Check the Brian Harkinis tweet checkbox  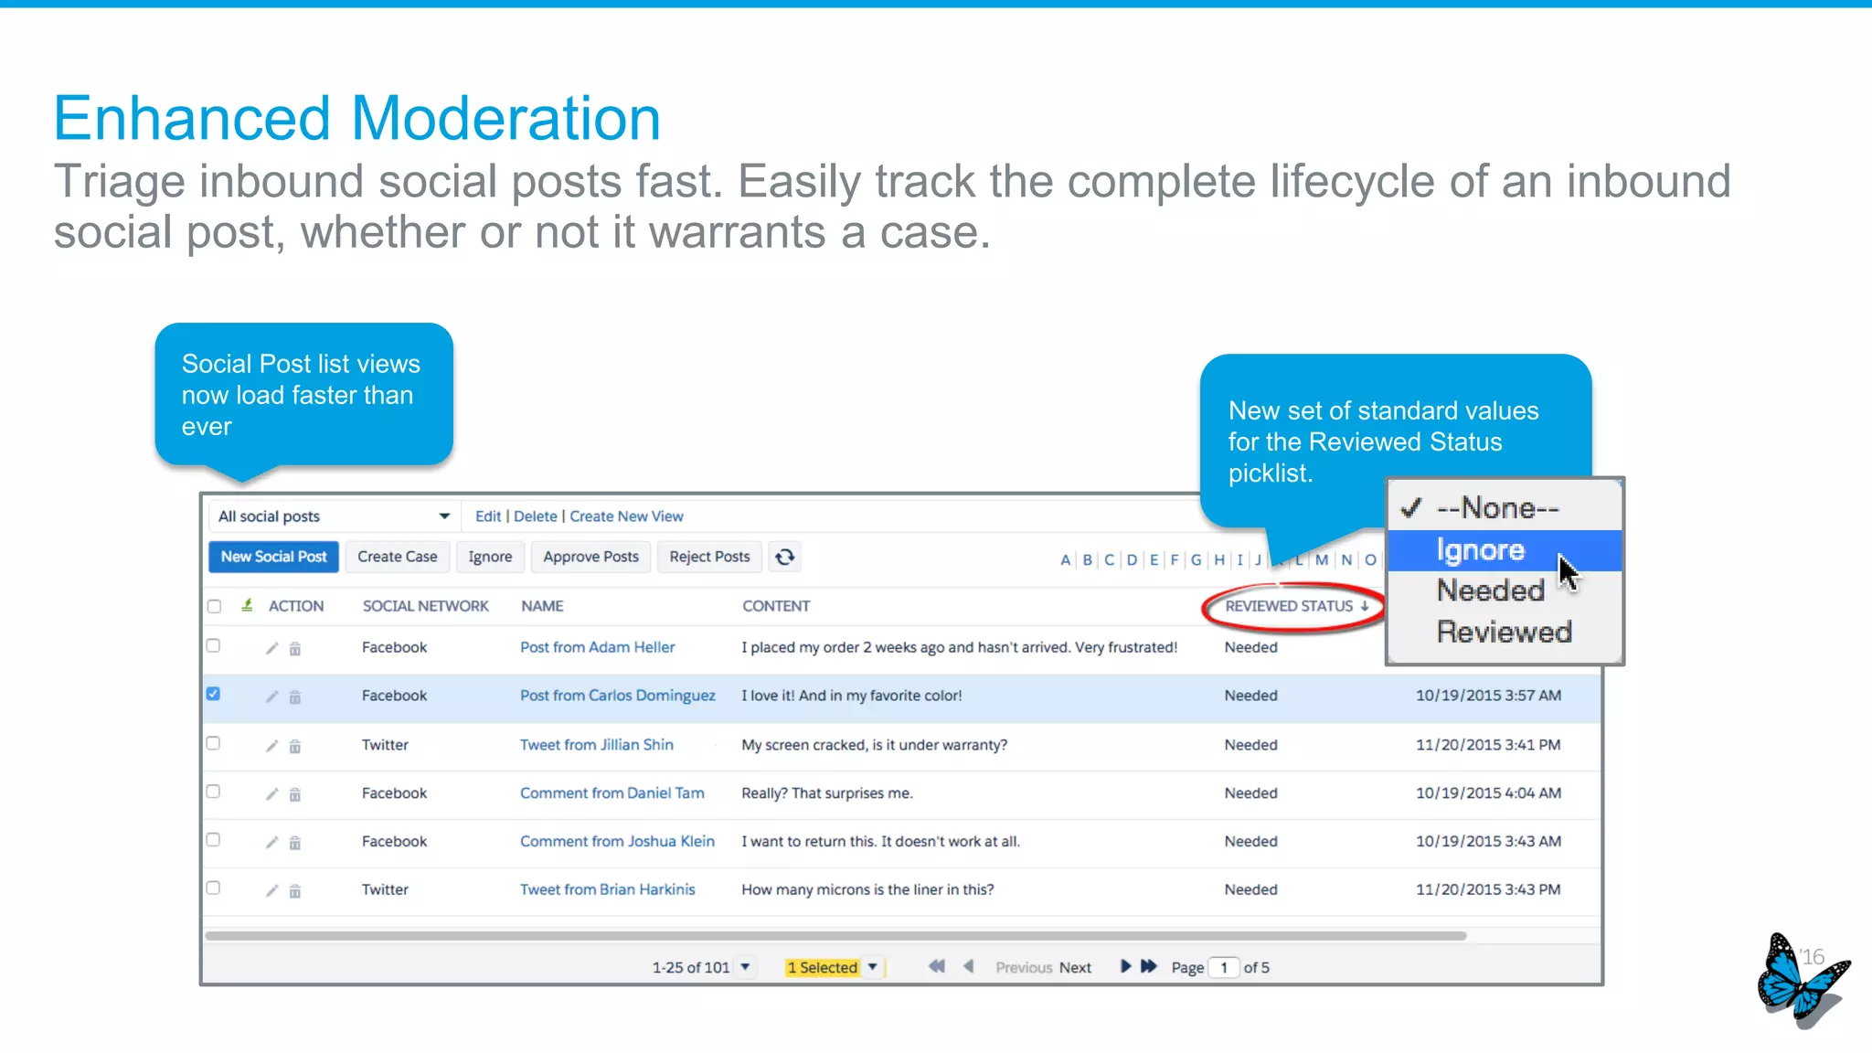(214, 888)
